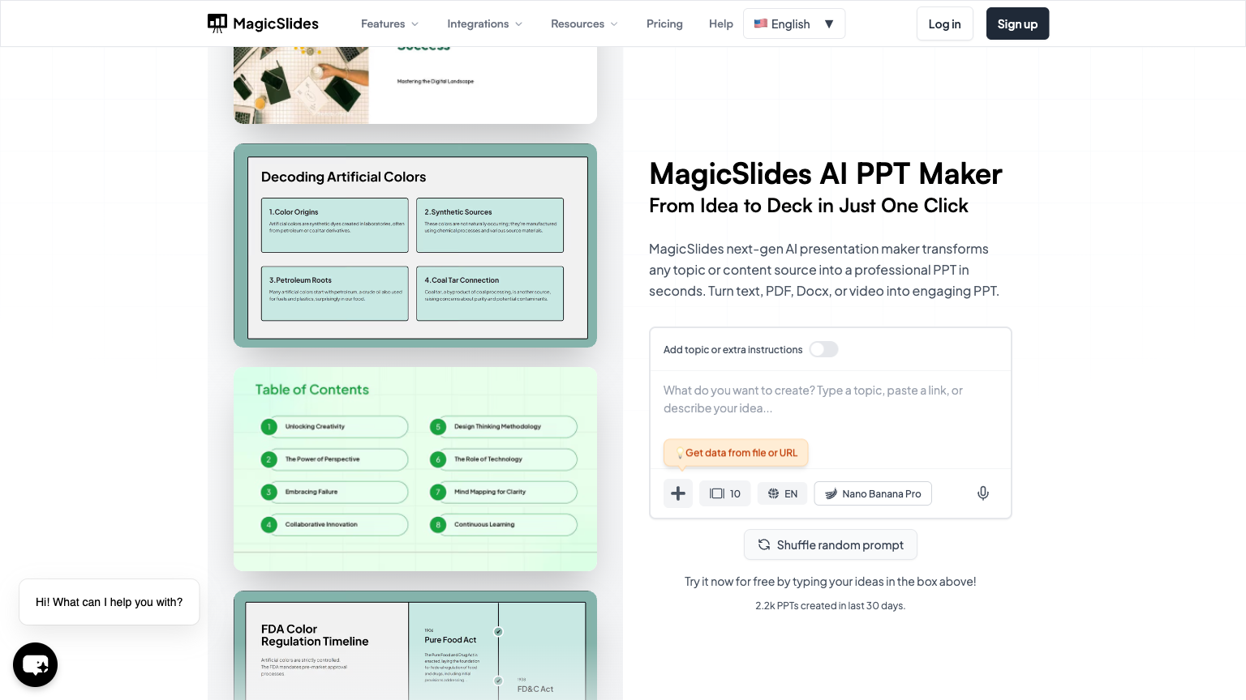Open the English language selector

794,23
